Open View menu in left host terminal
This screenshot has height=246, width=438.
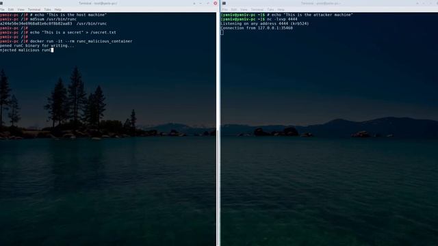[21, 10]
